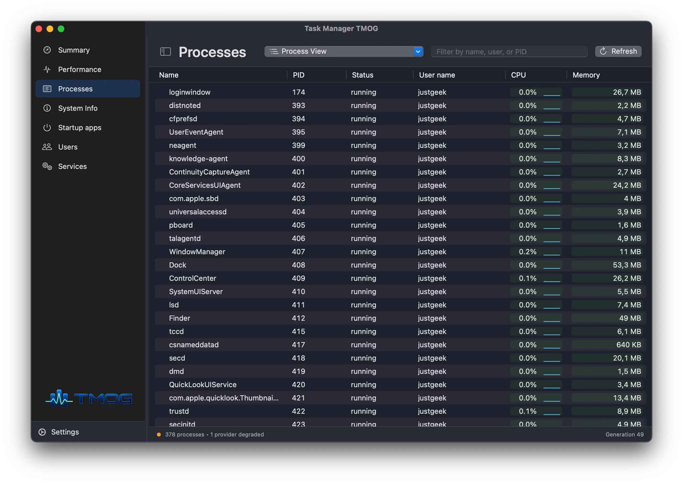Image resolution: width=683 pixels, height=483 pixels.
Task: Click the Settings gear icon
Action: 42,432
